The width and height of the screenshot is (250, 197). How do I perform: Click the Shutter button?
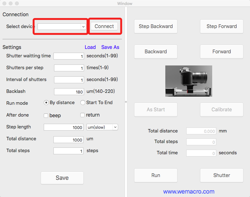(222, 175)
